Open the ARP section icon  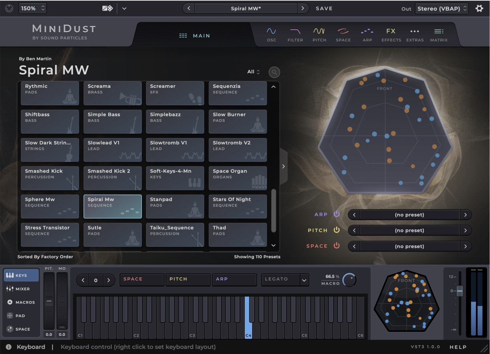[367, 35]
